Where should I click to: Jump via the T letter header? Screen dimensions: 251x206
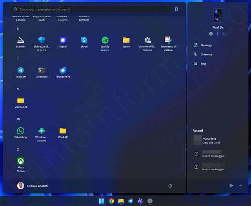18,59
